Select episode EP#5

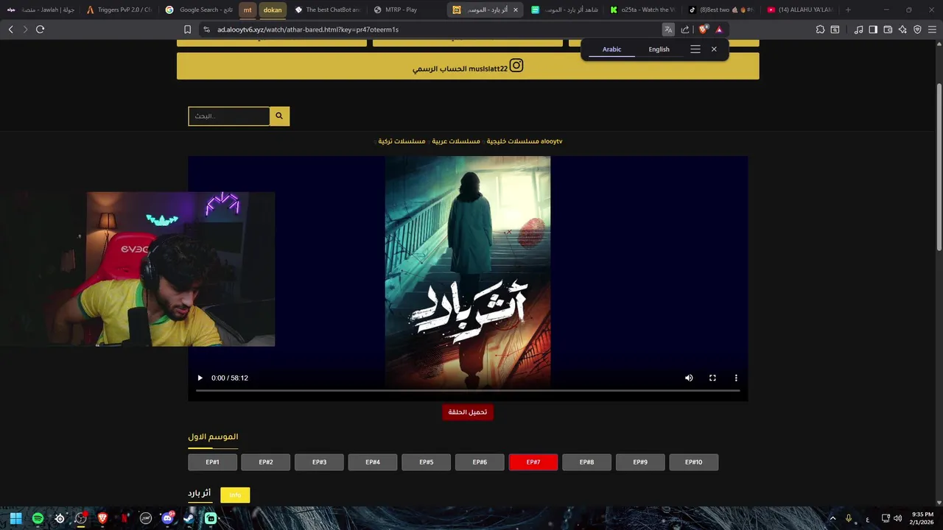[427, 462]
